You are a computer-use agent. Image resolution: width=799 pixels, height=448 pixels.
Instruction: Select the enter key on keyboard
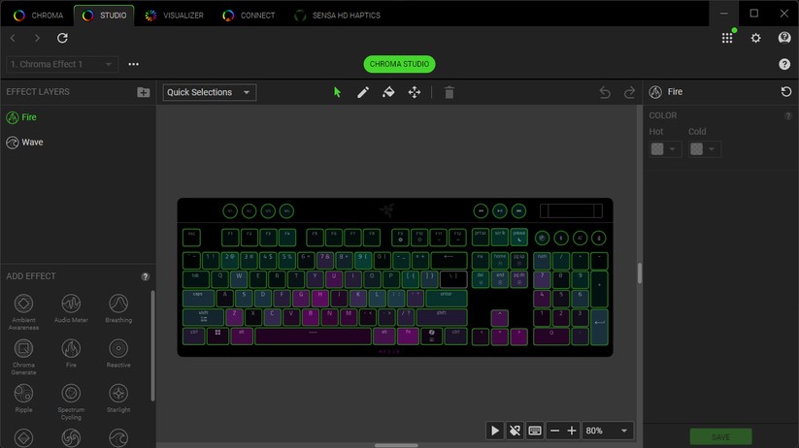coord(447,299)
